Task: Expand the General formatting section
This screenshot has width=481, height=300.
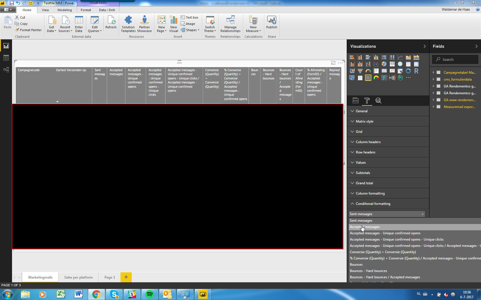Action: 388,111
